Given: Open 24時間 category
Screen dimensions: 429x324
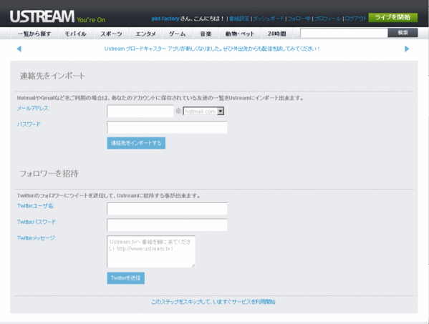Looking at the screenshot, I should (x=277, y=34).
